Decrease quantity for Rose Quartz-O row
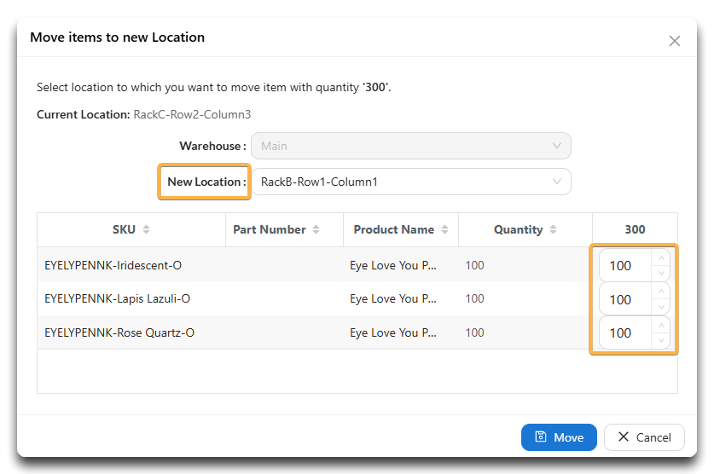 661,340
